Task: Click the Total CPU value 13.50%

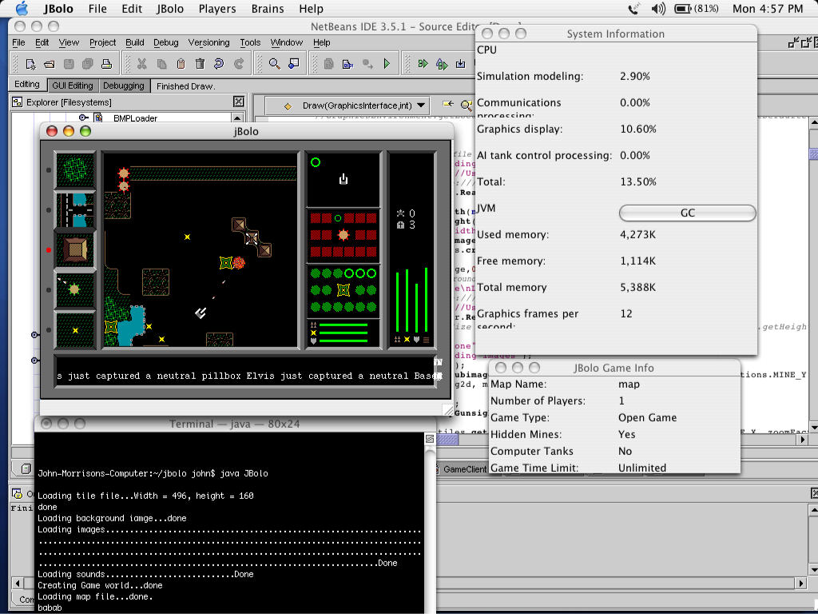Action: pyautogui.click(x=638, y=181)
